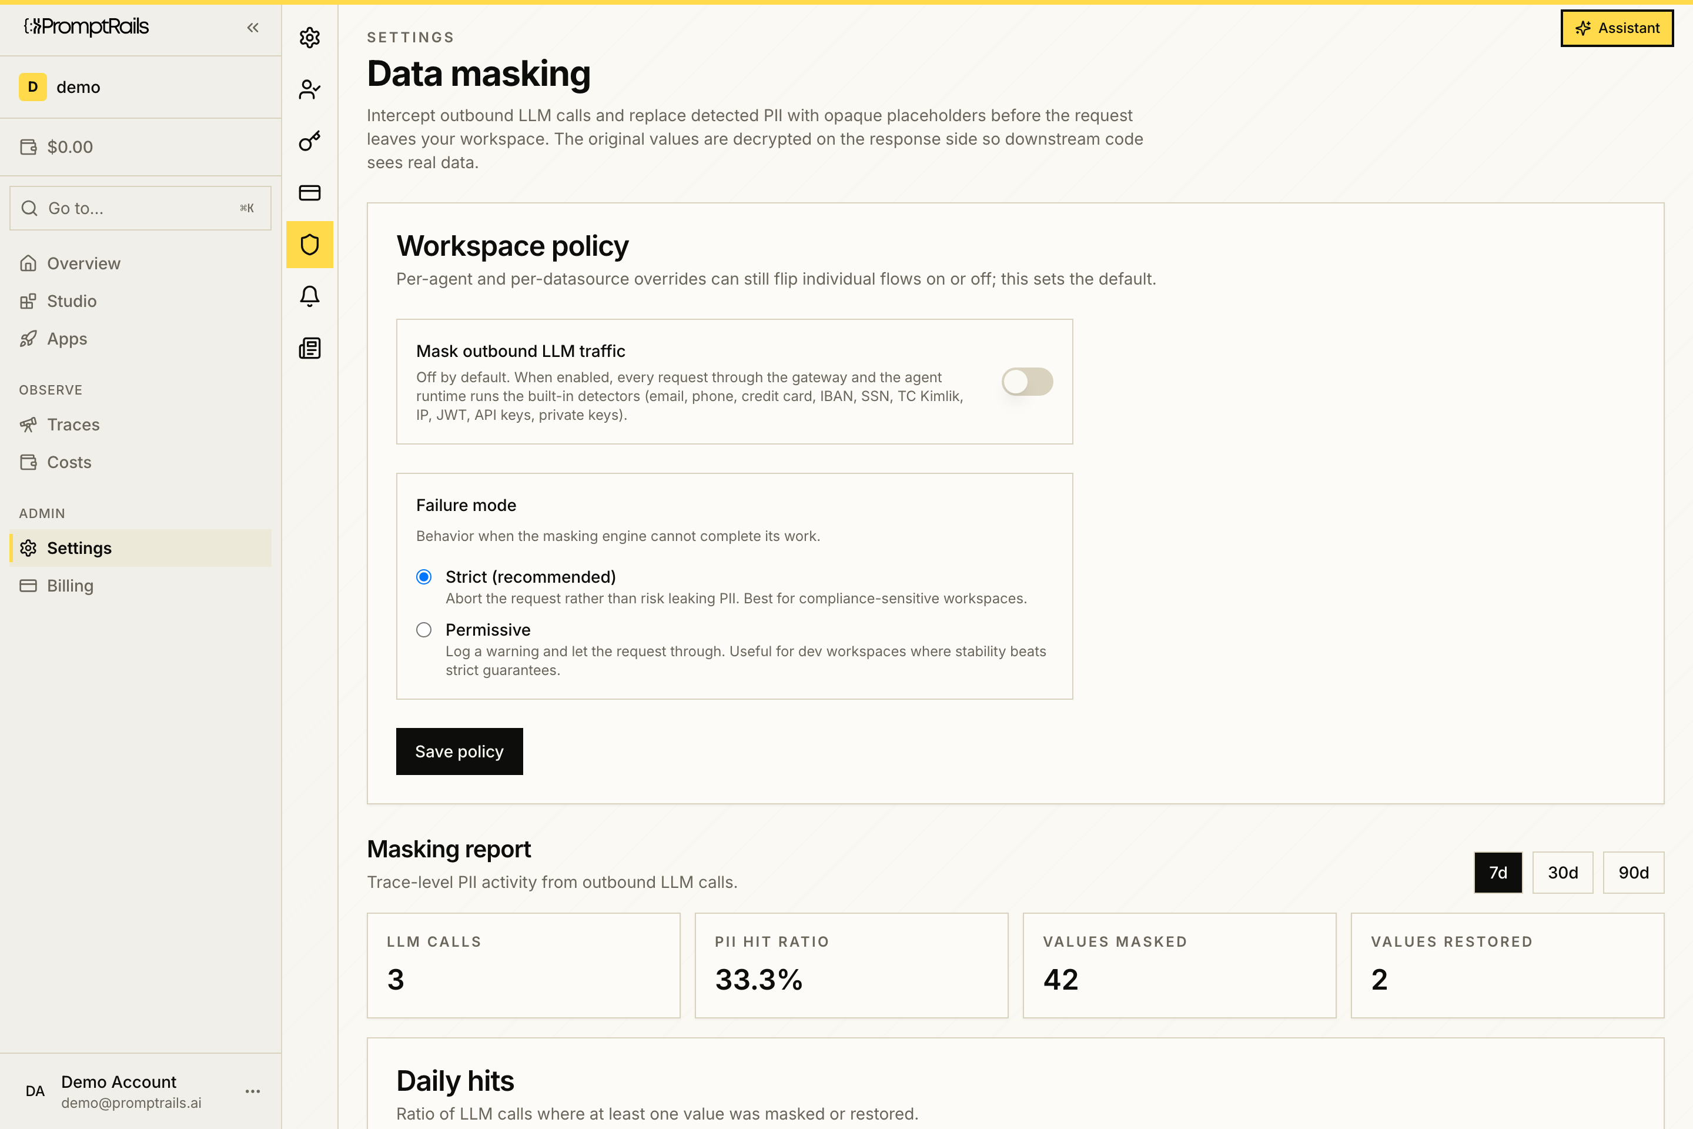Click the wallet icon beside $0.00
This screenshot has width=1693, height=1129.
pyautogui.click(x=28, y=147)
